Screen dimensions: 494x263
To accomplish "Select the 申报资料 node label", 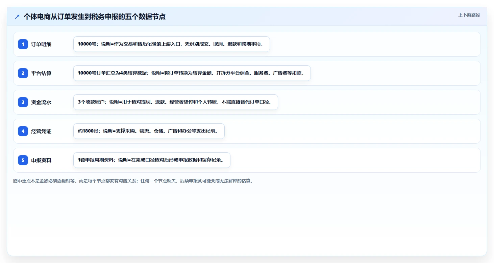I will pos(41,160).
